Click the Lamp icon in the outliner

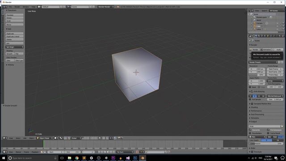point(255,29)
